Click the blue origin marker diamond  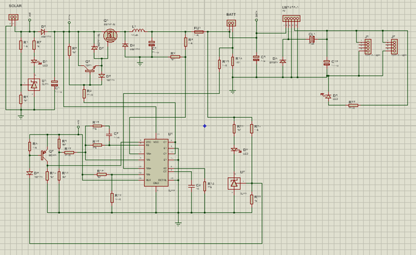(205, 126)
